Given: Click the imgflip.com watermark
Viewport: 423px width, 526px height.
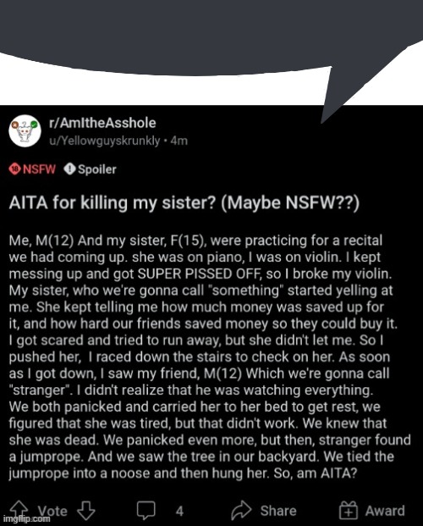Looking at the screenshot, I should click(x=26, y=518).
